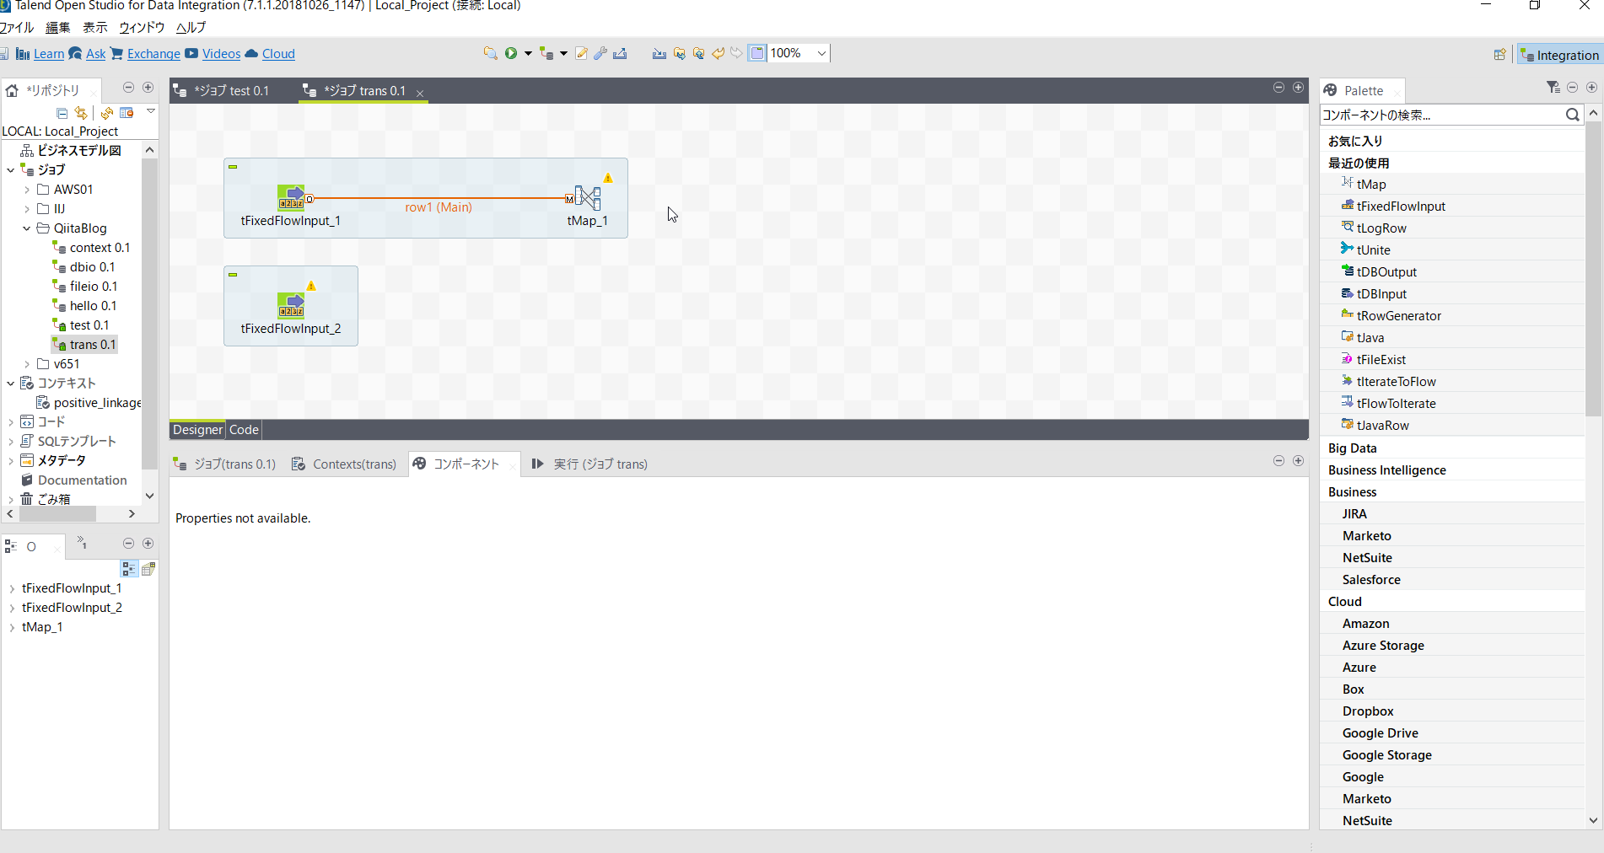Switch to the ジョブ test 0.1 tab
Viewport: 1604px width, 853px height.
[232, 90]
